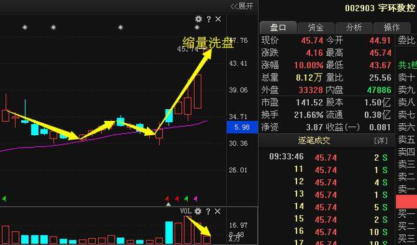Click the VOL panel help question mark
This screenshot has width=417, height=245.
[x=208, y=211]
